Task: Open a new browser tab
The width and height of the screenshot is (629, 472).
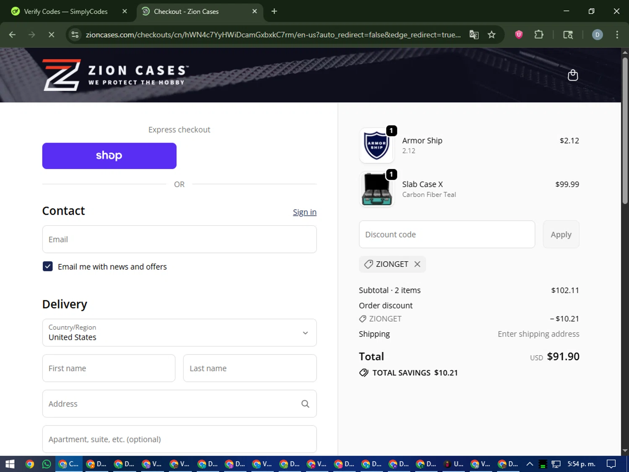Action: coord(274,11)
